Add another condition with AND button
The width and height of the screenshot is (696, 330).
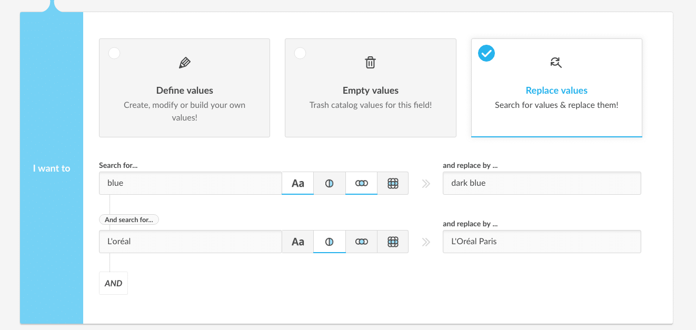click(x=113, y=283)
